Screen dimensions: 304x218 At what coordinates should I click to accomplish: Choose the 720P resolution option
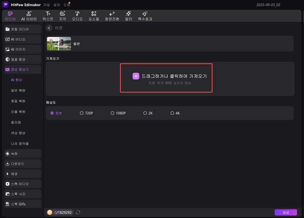coord(82,113)
